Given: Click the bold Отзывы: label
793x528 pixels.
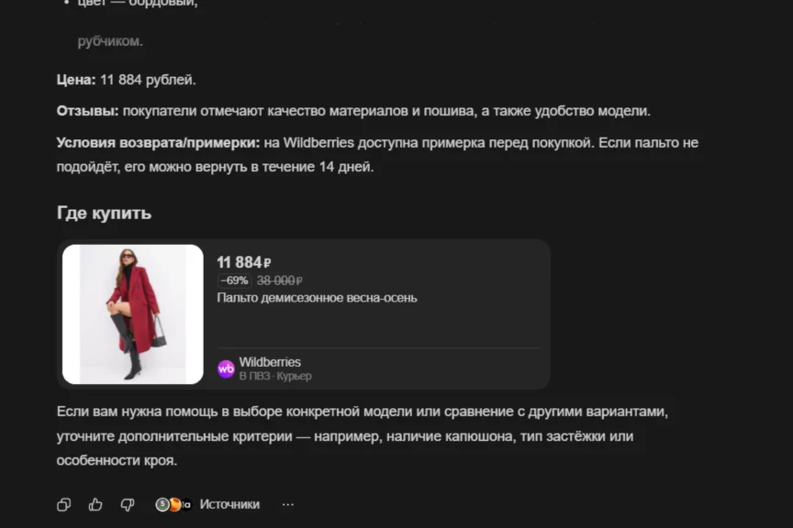Looking at the screenshot, I should (87, 111).
